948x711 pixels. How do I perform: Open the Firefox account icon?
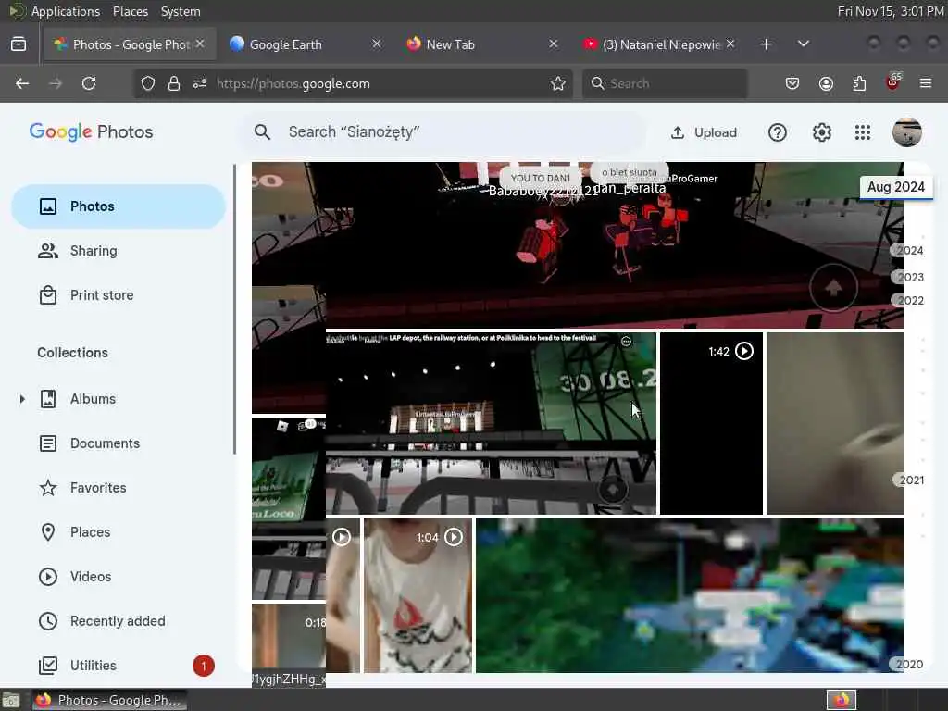coord(826,83)
